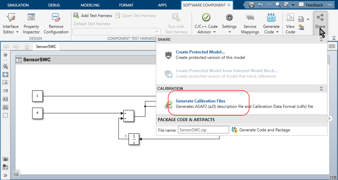
Task: Select the unit delay 1/z block
Action: click(x=134, y=139)
